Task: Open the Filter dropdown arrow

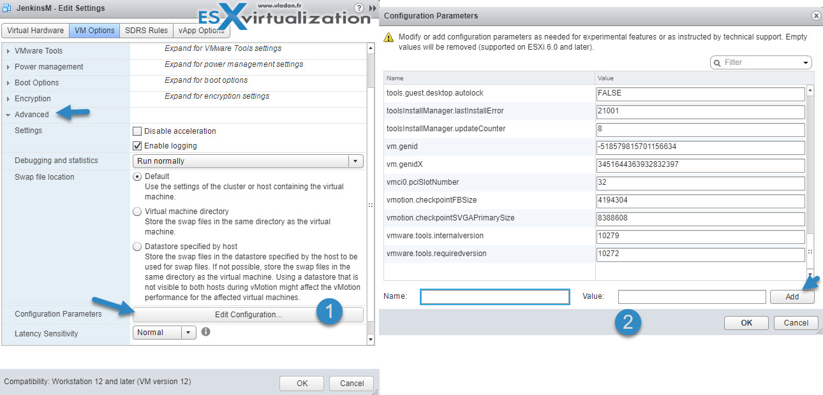Action: click(x=806, y=63)
